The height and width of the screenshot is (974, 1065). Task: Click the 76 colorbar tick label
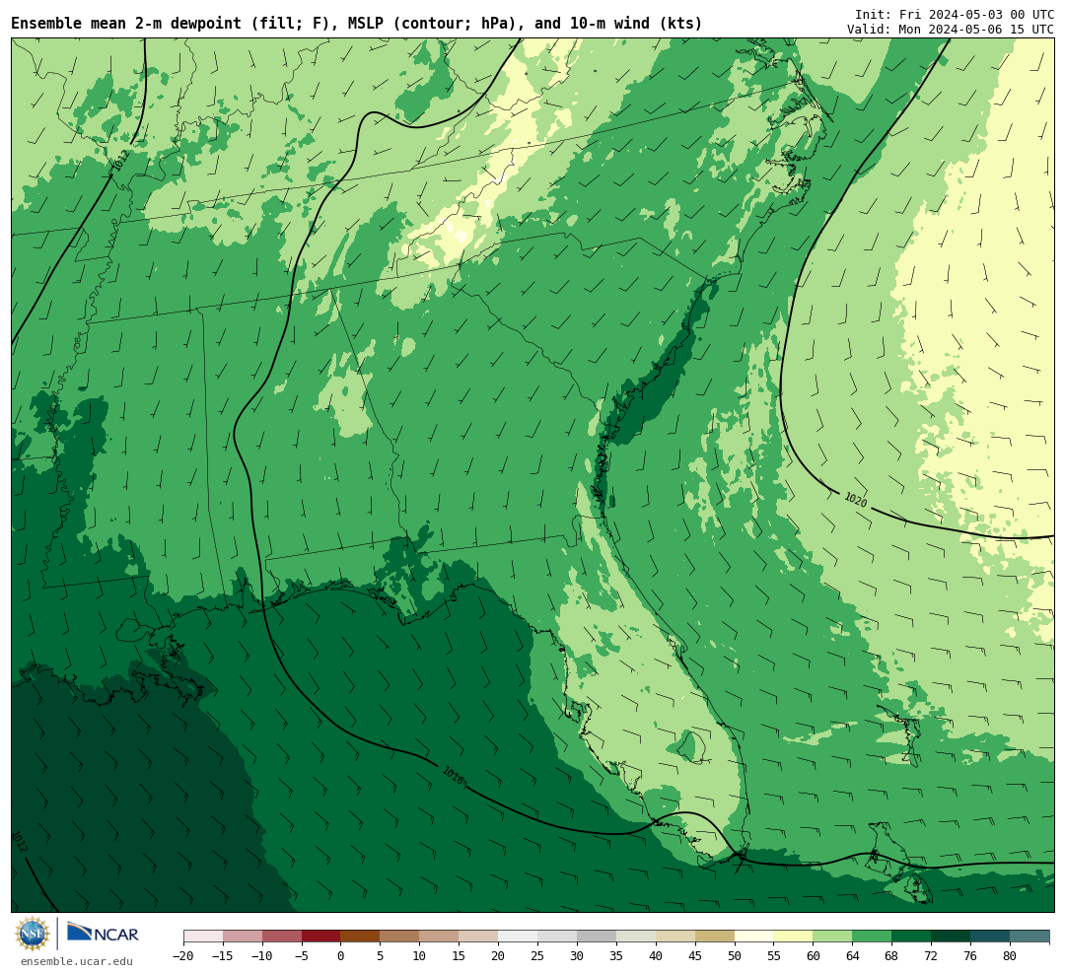point(970,956)
